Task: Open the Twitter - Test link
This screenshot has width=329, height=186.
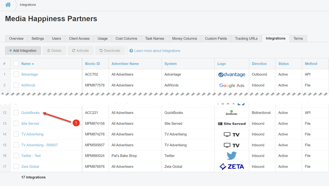Action: point(31,156)
